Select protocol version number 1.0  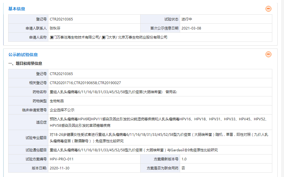tap(184, 159)
